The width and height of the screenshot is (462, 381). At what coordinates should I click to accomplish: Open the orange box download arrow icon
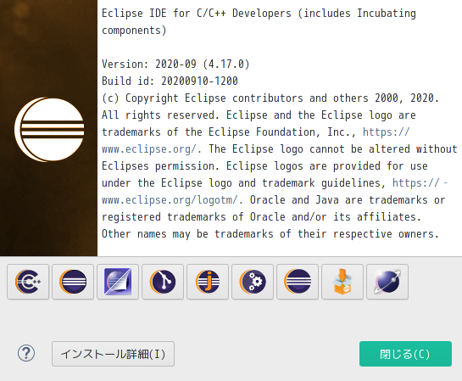pyautogui.click(x=342, y=282)
